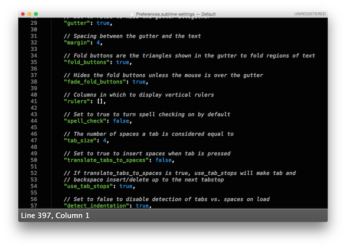Click the spell checking comment line

(x=146, y=114)
